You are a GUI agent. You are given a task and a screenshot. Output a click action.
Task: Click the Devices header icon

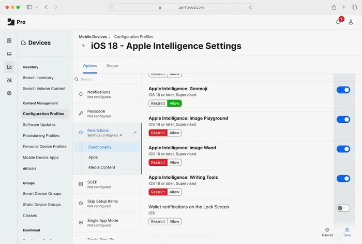(x=23, y=43)
